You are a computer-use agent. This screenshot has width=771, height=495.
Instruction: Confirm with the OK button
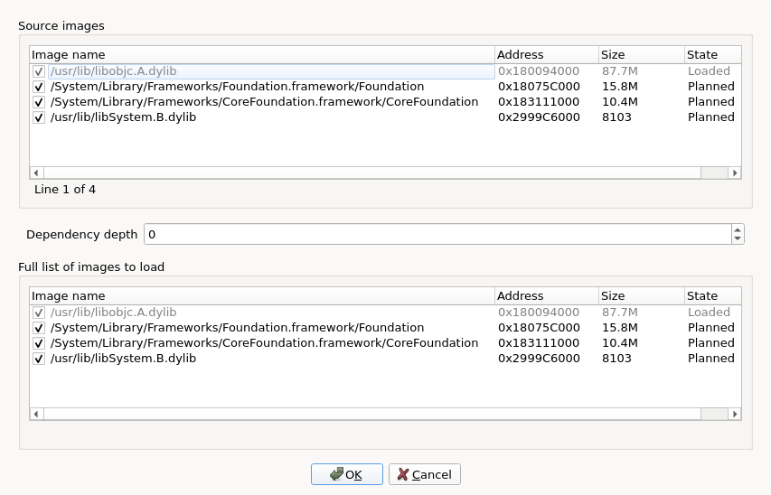(347, 474)
